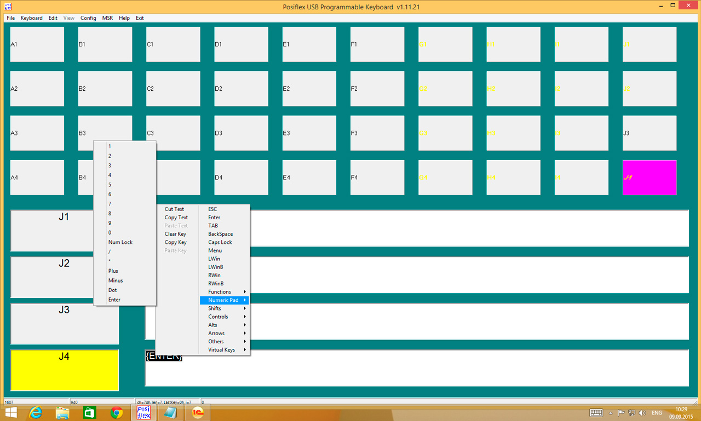The image size is (701, 421).
Task: Open the Edit menu
Action: [x=53, y=18]
